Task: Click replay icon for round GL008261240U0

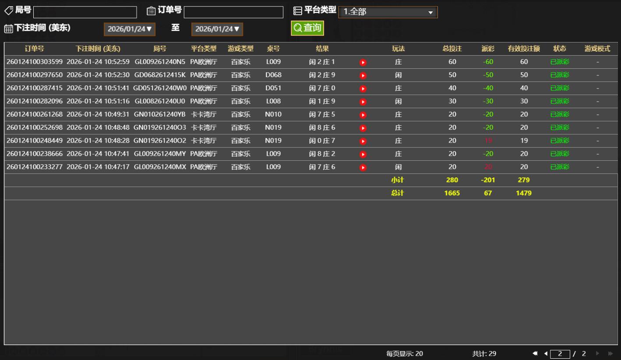Action: coord(363,102)
